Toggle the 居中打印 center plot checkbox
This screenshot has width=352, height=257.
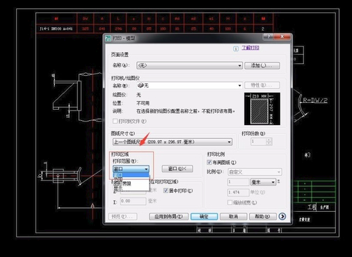[x=166, y=190]
